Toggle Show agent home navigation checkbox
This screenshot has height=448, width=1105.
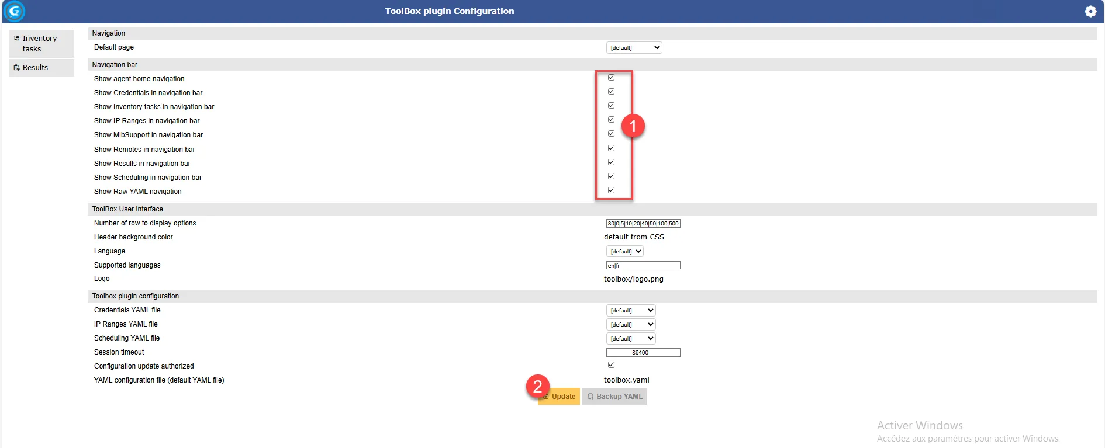click(611, 78)
